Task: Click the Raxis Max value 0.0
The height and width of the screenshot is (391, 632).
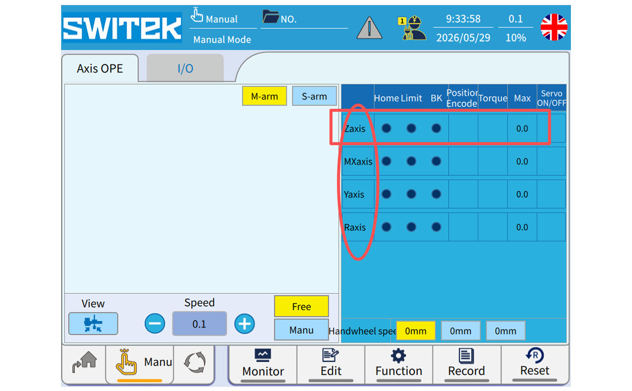Action: click(x=522, y=227)
